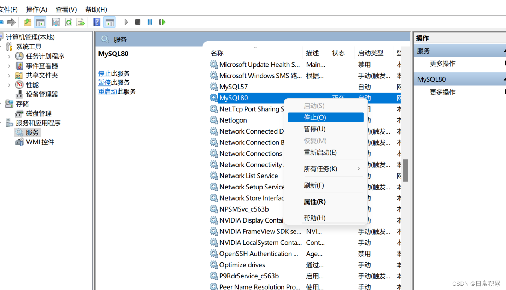Screen dimensions: 506x290
Task: Open the properties toolbar icon
Action: tap(56, 22)
